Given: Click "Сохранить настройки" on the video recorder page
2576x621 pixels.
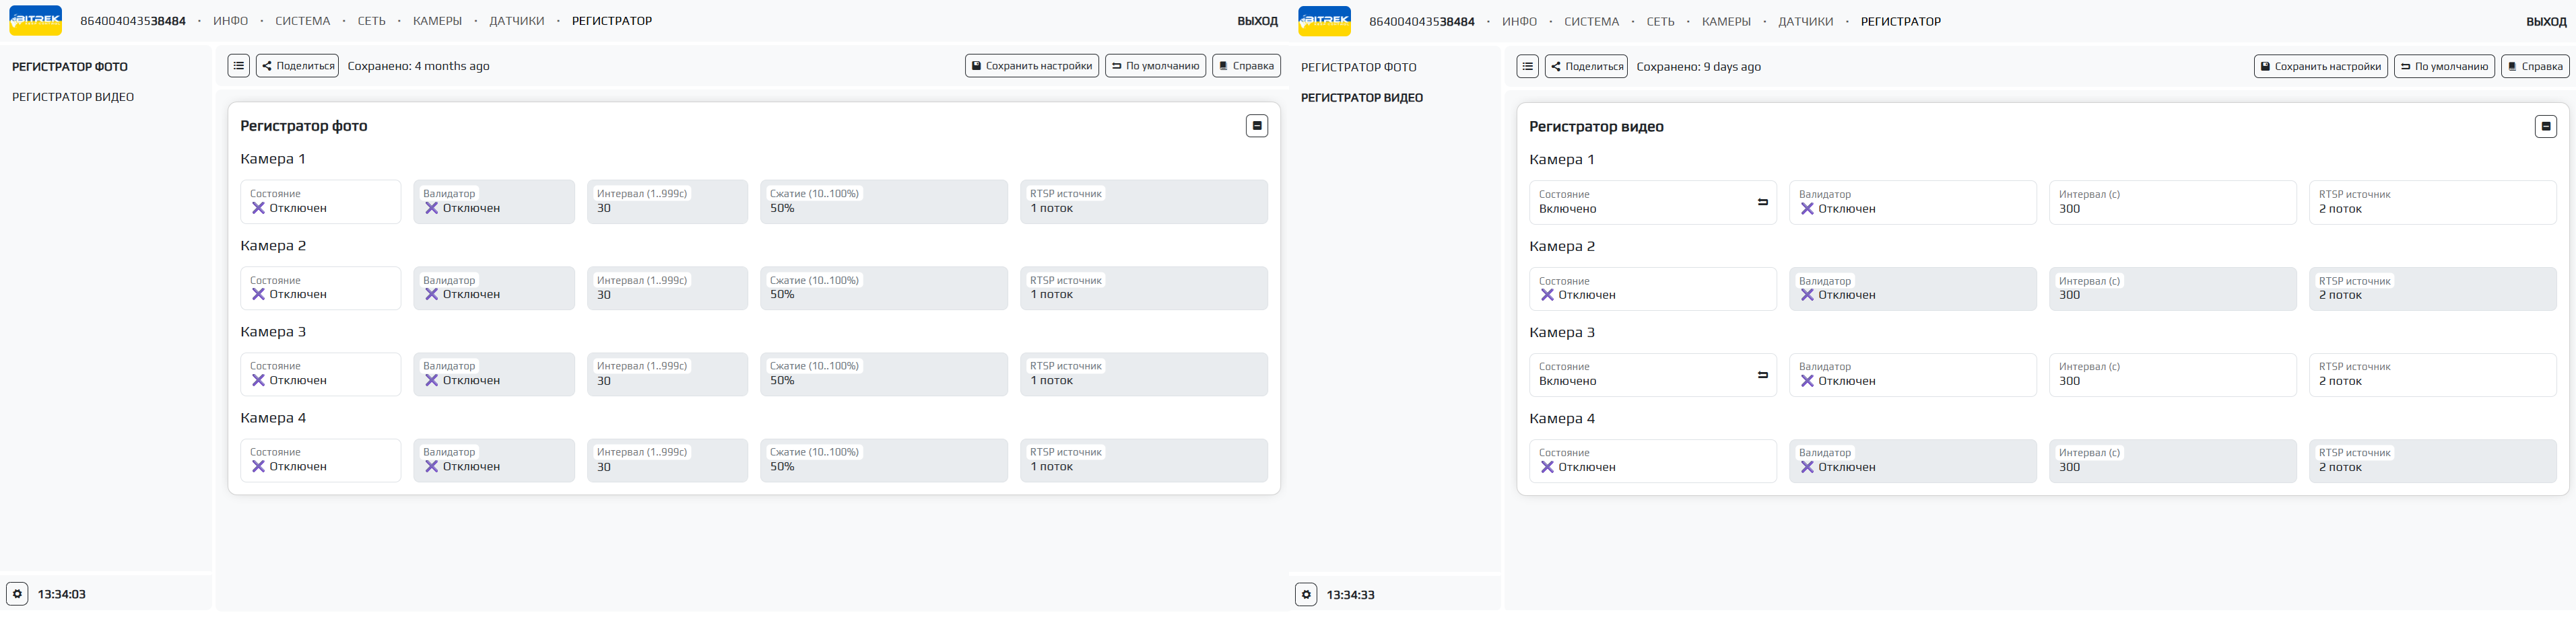Looking at the screenshot, I should click(x=2320, y=67).
